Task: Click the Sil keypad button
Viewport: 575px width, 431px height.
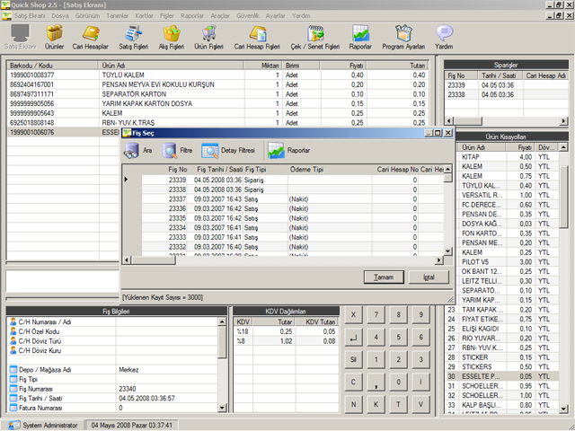Action: click(x=353, y=359)
